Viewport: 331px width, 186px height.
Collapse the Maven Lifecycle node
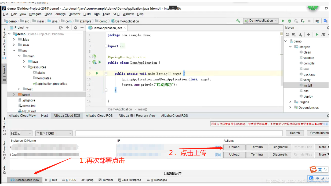pos(290,47)
